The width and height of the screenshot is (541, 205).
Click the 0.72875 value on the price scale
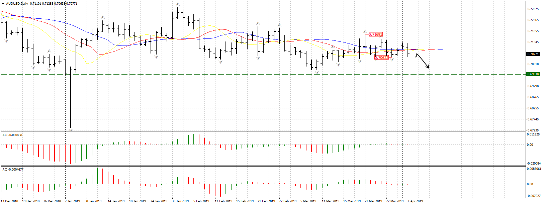click(x=533, y=9)
